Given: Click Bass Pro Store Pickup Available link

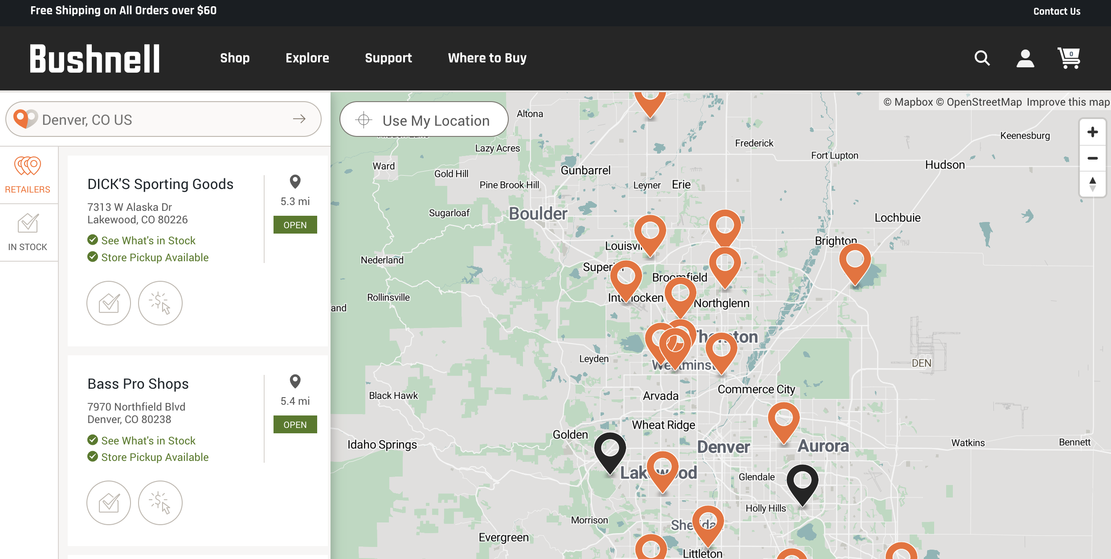Looking at the screenshot, I should click(155, 457).
